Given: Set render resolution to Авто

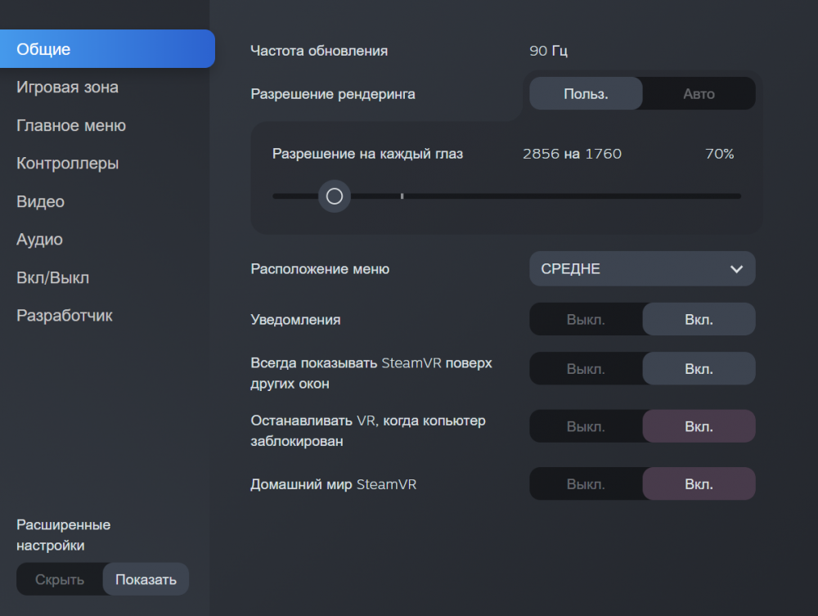Looking at the screenshot, I should click(x=699, y=94).
